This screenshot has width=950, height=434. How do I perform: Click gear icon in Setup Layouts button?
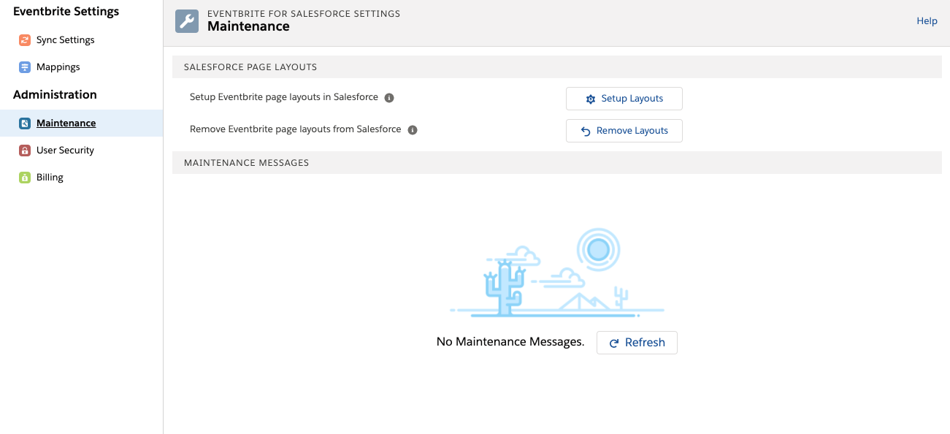point(591,99)
